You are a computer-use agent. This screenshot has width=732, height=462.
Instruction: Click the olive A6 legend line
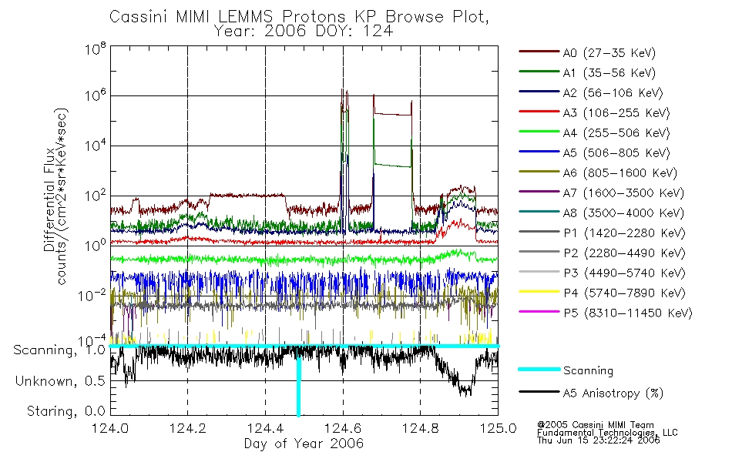(x=539, y=171)
